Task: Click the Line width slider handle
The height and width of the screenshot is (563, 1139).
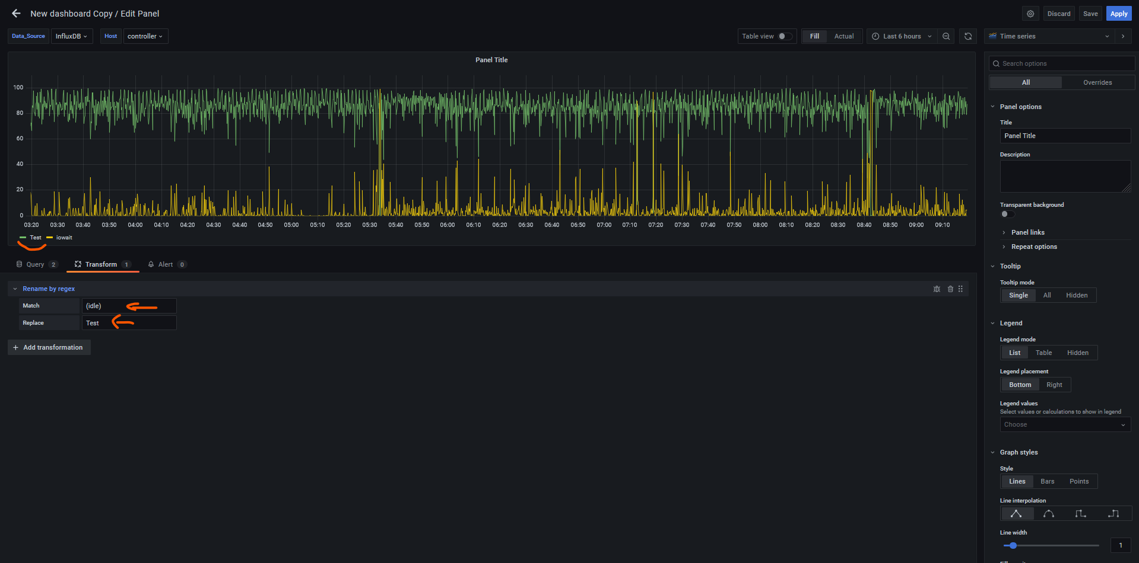Action: tap(1013, 545)
